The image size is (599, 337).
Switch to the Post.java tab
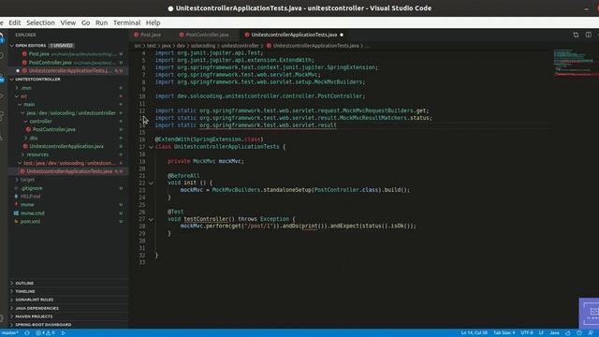point(150,35)
